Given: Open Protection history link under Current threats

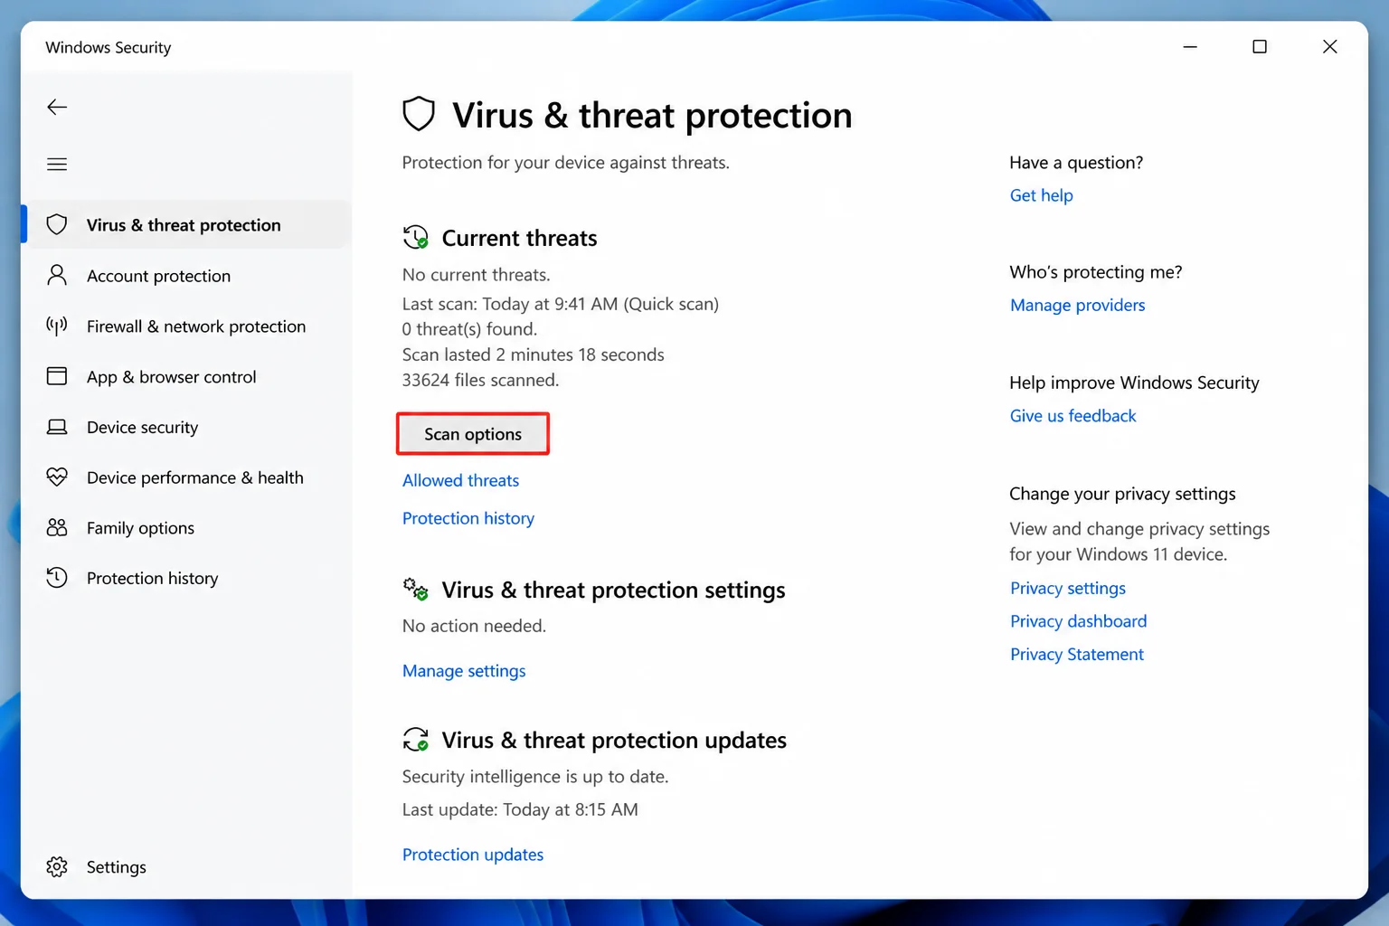Looking at the screenshot, I should point(468,518).
